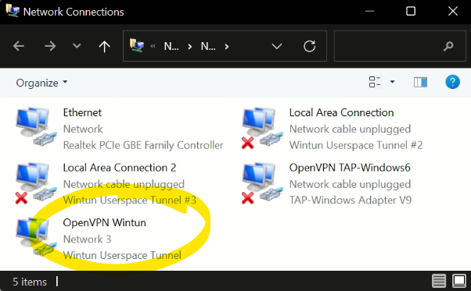Select the OpenVPN Wintun adapter icon
Image resolution: width=471 pixels, height=291 pixels.
pos(36,237)
